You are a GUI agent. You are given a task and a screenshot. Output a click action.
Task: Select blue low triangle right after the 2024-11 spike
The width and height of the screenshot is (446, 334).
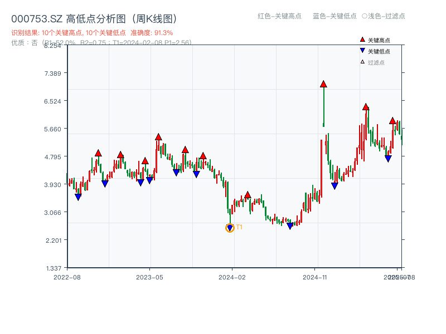click(334, 186)
